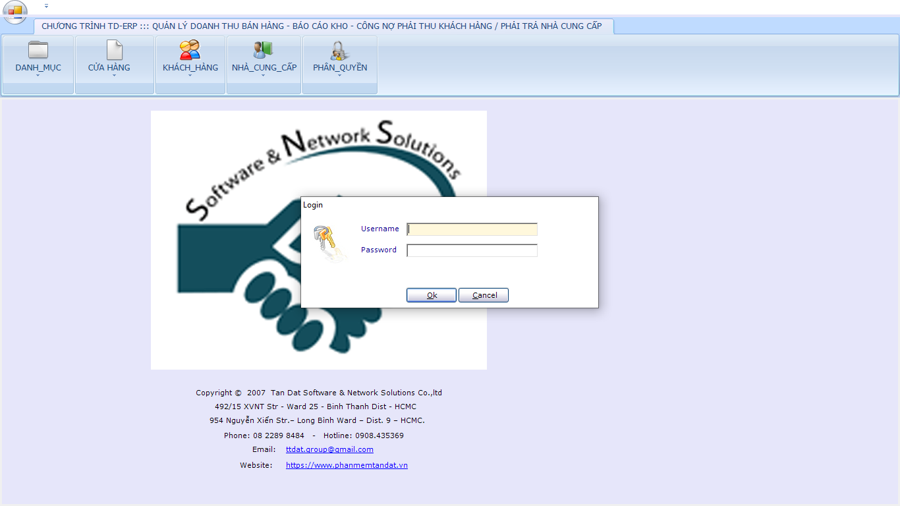The width and height of the screenshot is (900, 506).
Task: Expand the DANH_MỤC dropdown arrow
Action: (38, 76)
